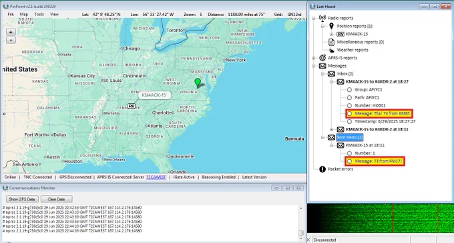Collapse the Position reports node

tap(322, 26)
